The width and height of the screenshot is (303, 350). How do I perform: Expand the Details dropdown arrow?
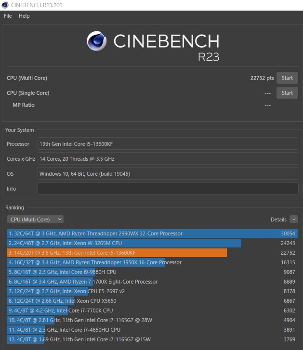294,220
